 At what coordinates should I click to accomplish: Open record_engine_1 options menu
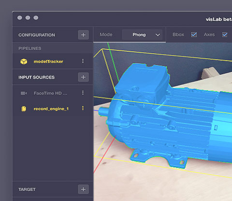83,108
